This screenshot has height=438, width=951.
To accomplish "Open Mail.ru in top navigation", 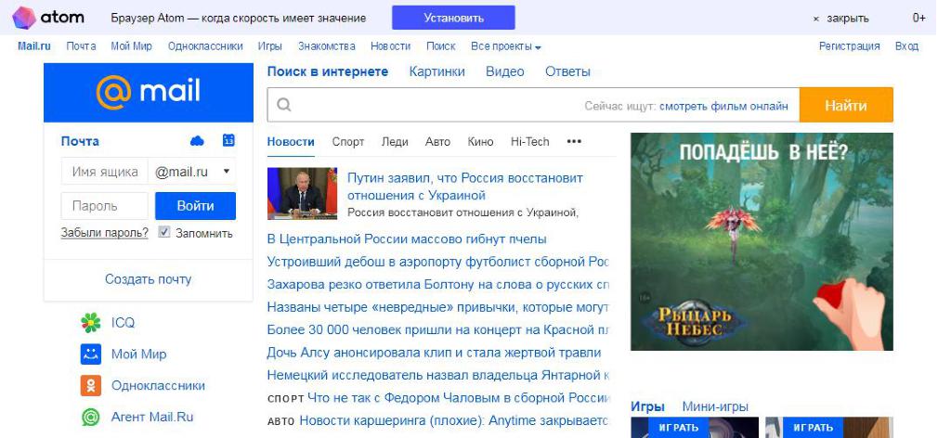I will tap(34, 46).
